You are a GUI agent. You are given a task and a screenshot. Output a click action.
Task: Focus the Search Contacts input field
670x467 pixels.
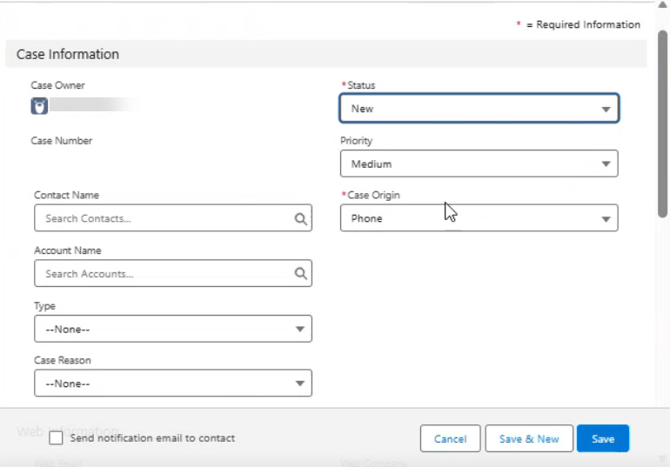tap(173, 217)
